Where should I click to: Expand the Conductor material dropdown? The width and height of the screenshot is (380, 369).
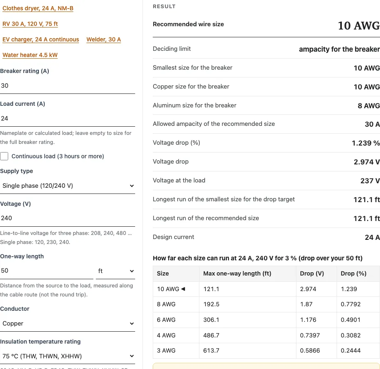pyautogui.click(x=68, y=323)
